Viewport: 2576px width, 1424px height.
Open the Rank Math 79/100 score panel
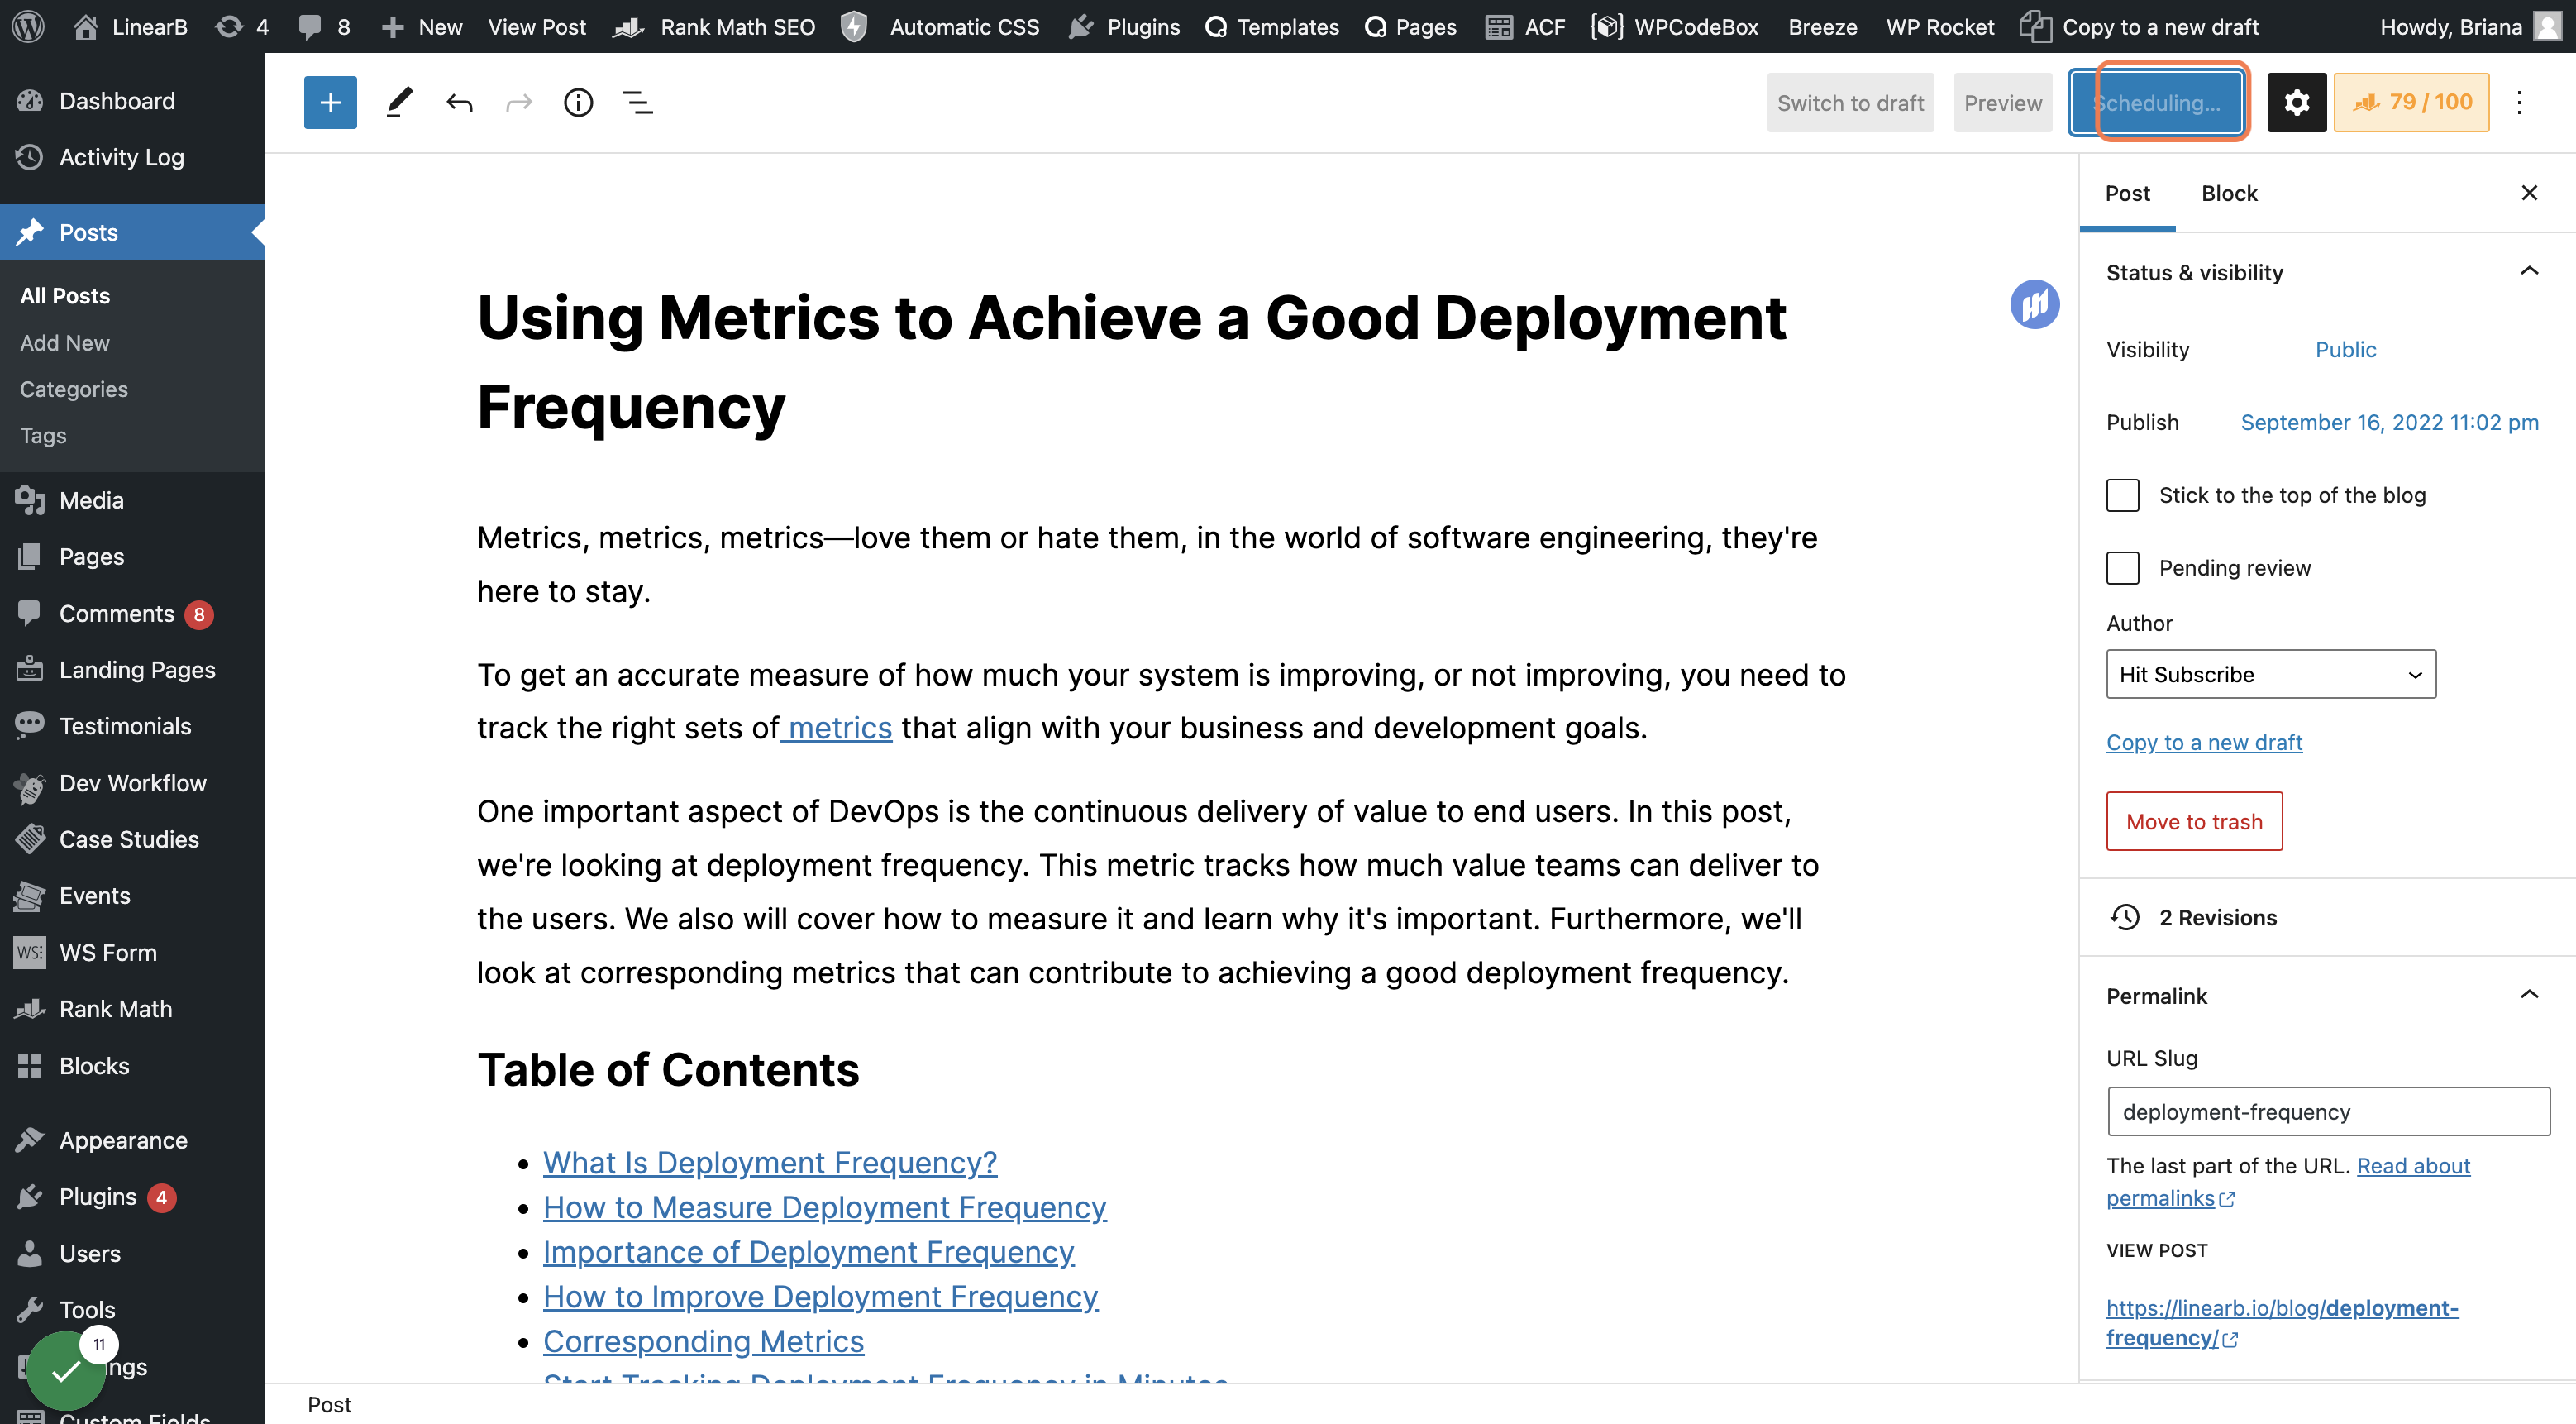pos(2411,102)
